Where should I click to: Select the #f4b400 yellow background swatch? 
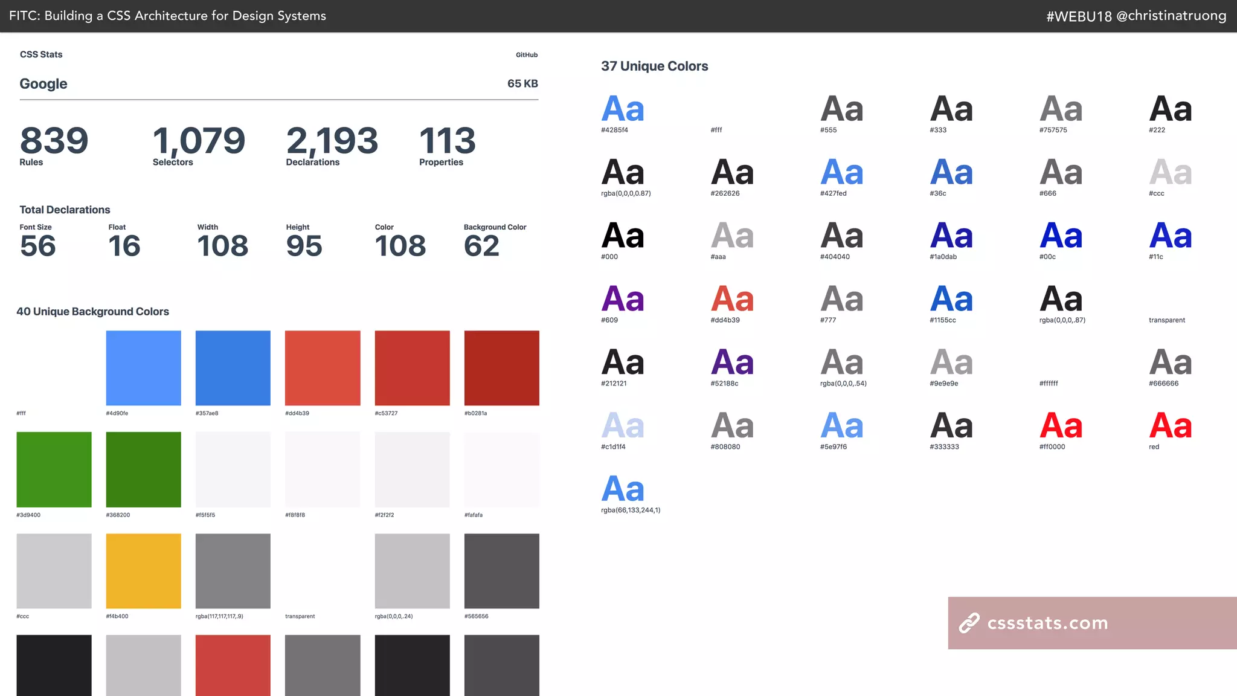click(143, 571)
